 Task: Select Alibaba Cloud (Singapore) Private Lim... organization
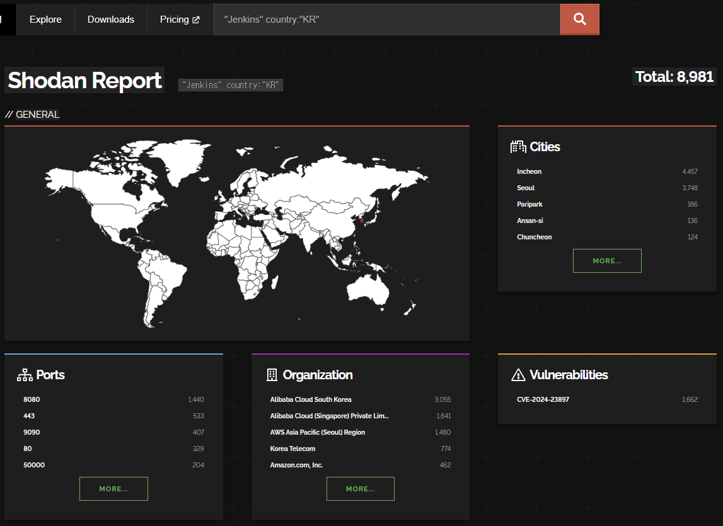pyautogui.click(x=329, y=416)
